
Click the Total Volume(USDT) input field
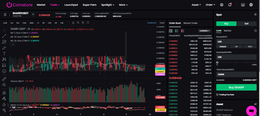coord(236,74)
